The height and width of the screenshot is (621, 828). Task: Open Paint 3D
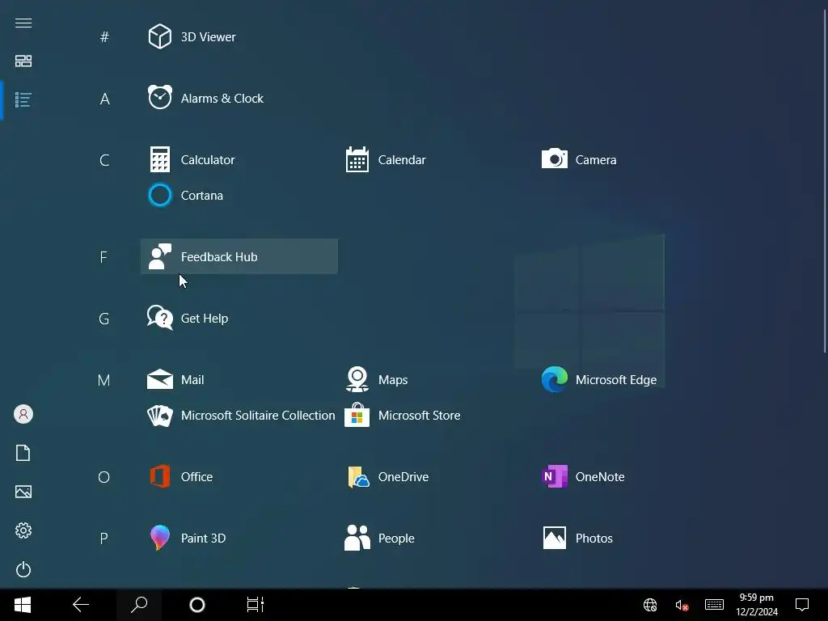[x=239, y=538]
